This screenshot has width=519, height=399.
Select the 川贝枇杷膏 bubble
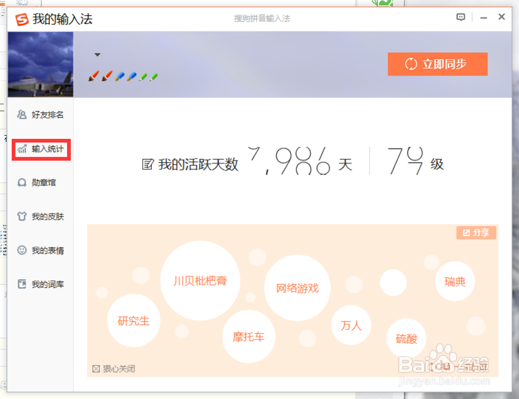[x=201, y=281]
